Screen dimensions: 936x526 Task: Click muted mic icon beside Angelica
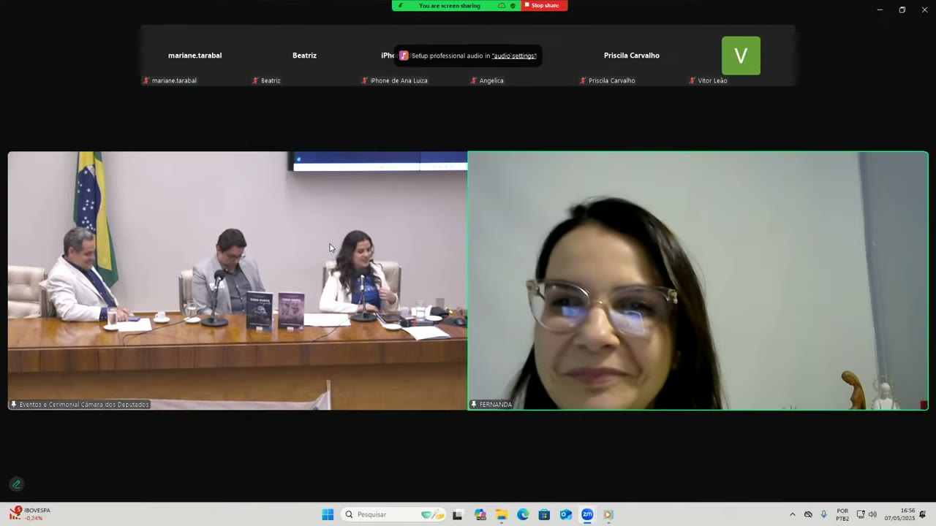[474, 80]
